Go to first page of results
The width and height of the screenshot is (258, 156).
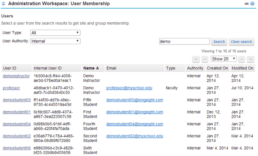[196, 59]
